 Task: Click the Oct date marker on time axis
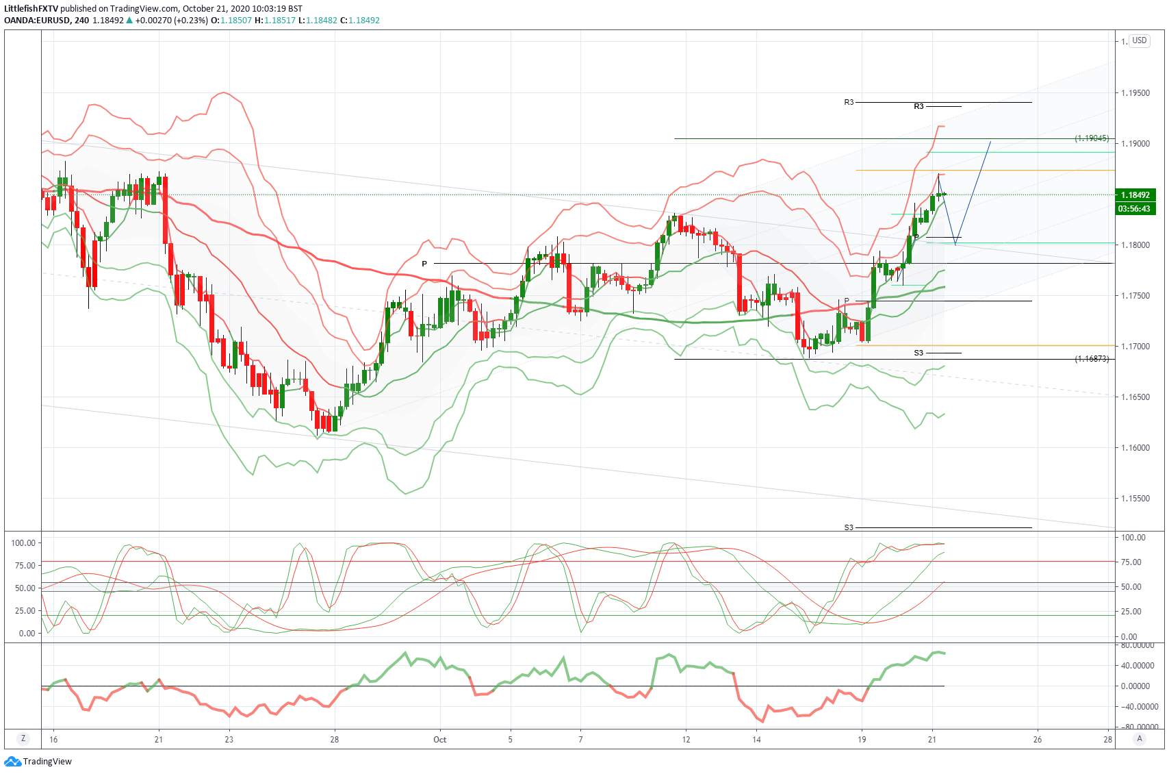click(439, 739)
